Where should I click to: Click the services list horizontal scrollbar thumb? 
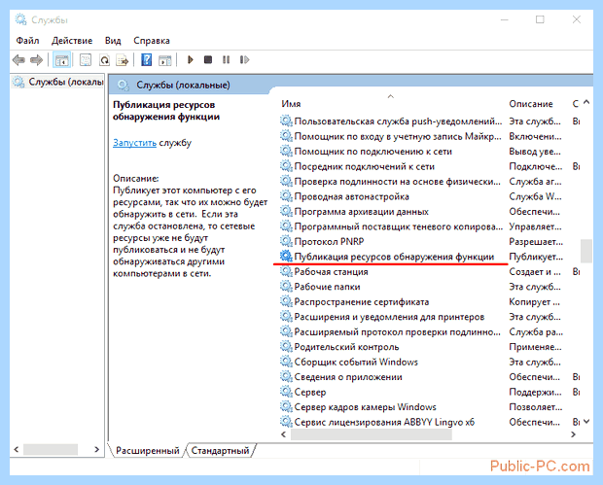click(372, 434)
